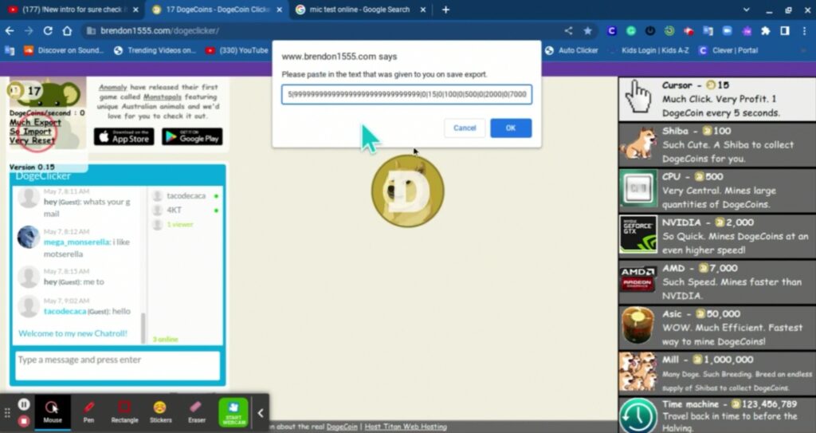Stop the screen recording
The height and width of the screenshot is (433, 816).
point(24,420)
